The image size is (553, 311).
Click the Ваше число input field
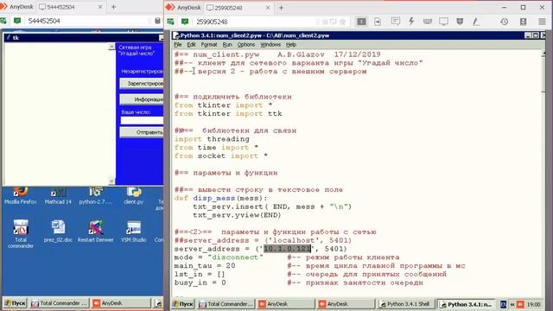[142, 121]
